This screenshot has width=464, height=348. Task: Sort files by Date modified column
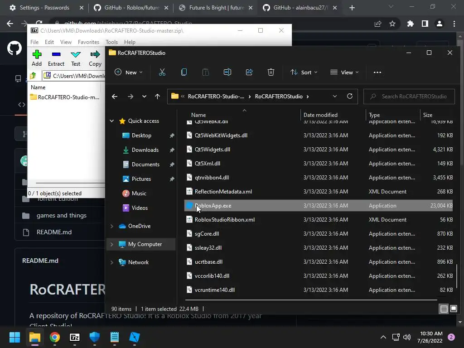click(320, 115)
